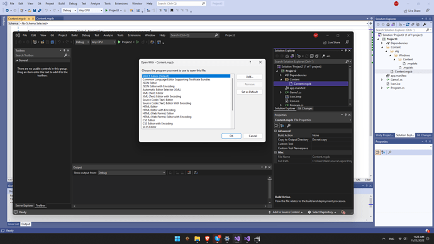The height and width of the screenshot is (244, 434).
Task: Click Live Share in Project2 window
Action: coord(331,42)
